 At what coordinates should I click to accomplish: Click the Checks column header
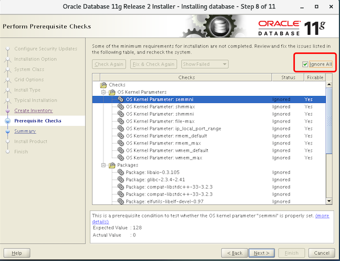(186, 77)
